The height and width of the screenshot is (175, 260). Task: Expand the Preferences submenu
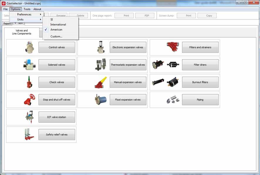[27, 14]
